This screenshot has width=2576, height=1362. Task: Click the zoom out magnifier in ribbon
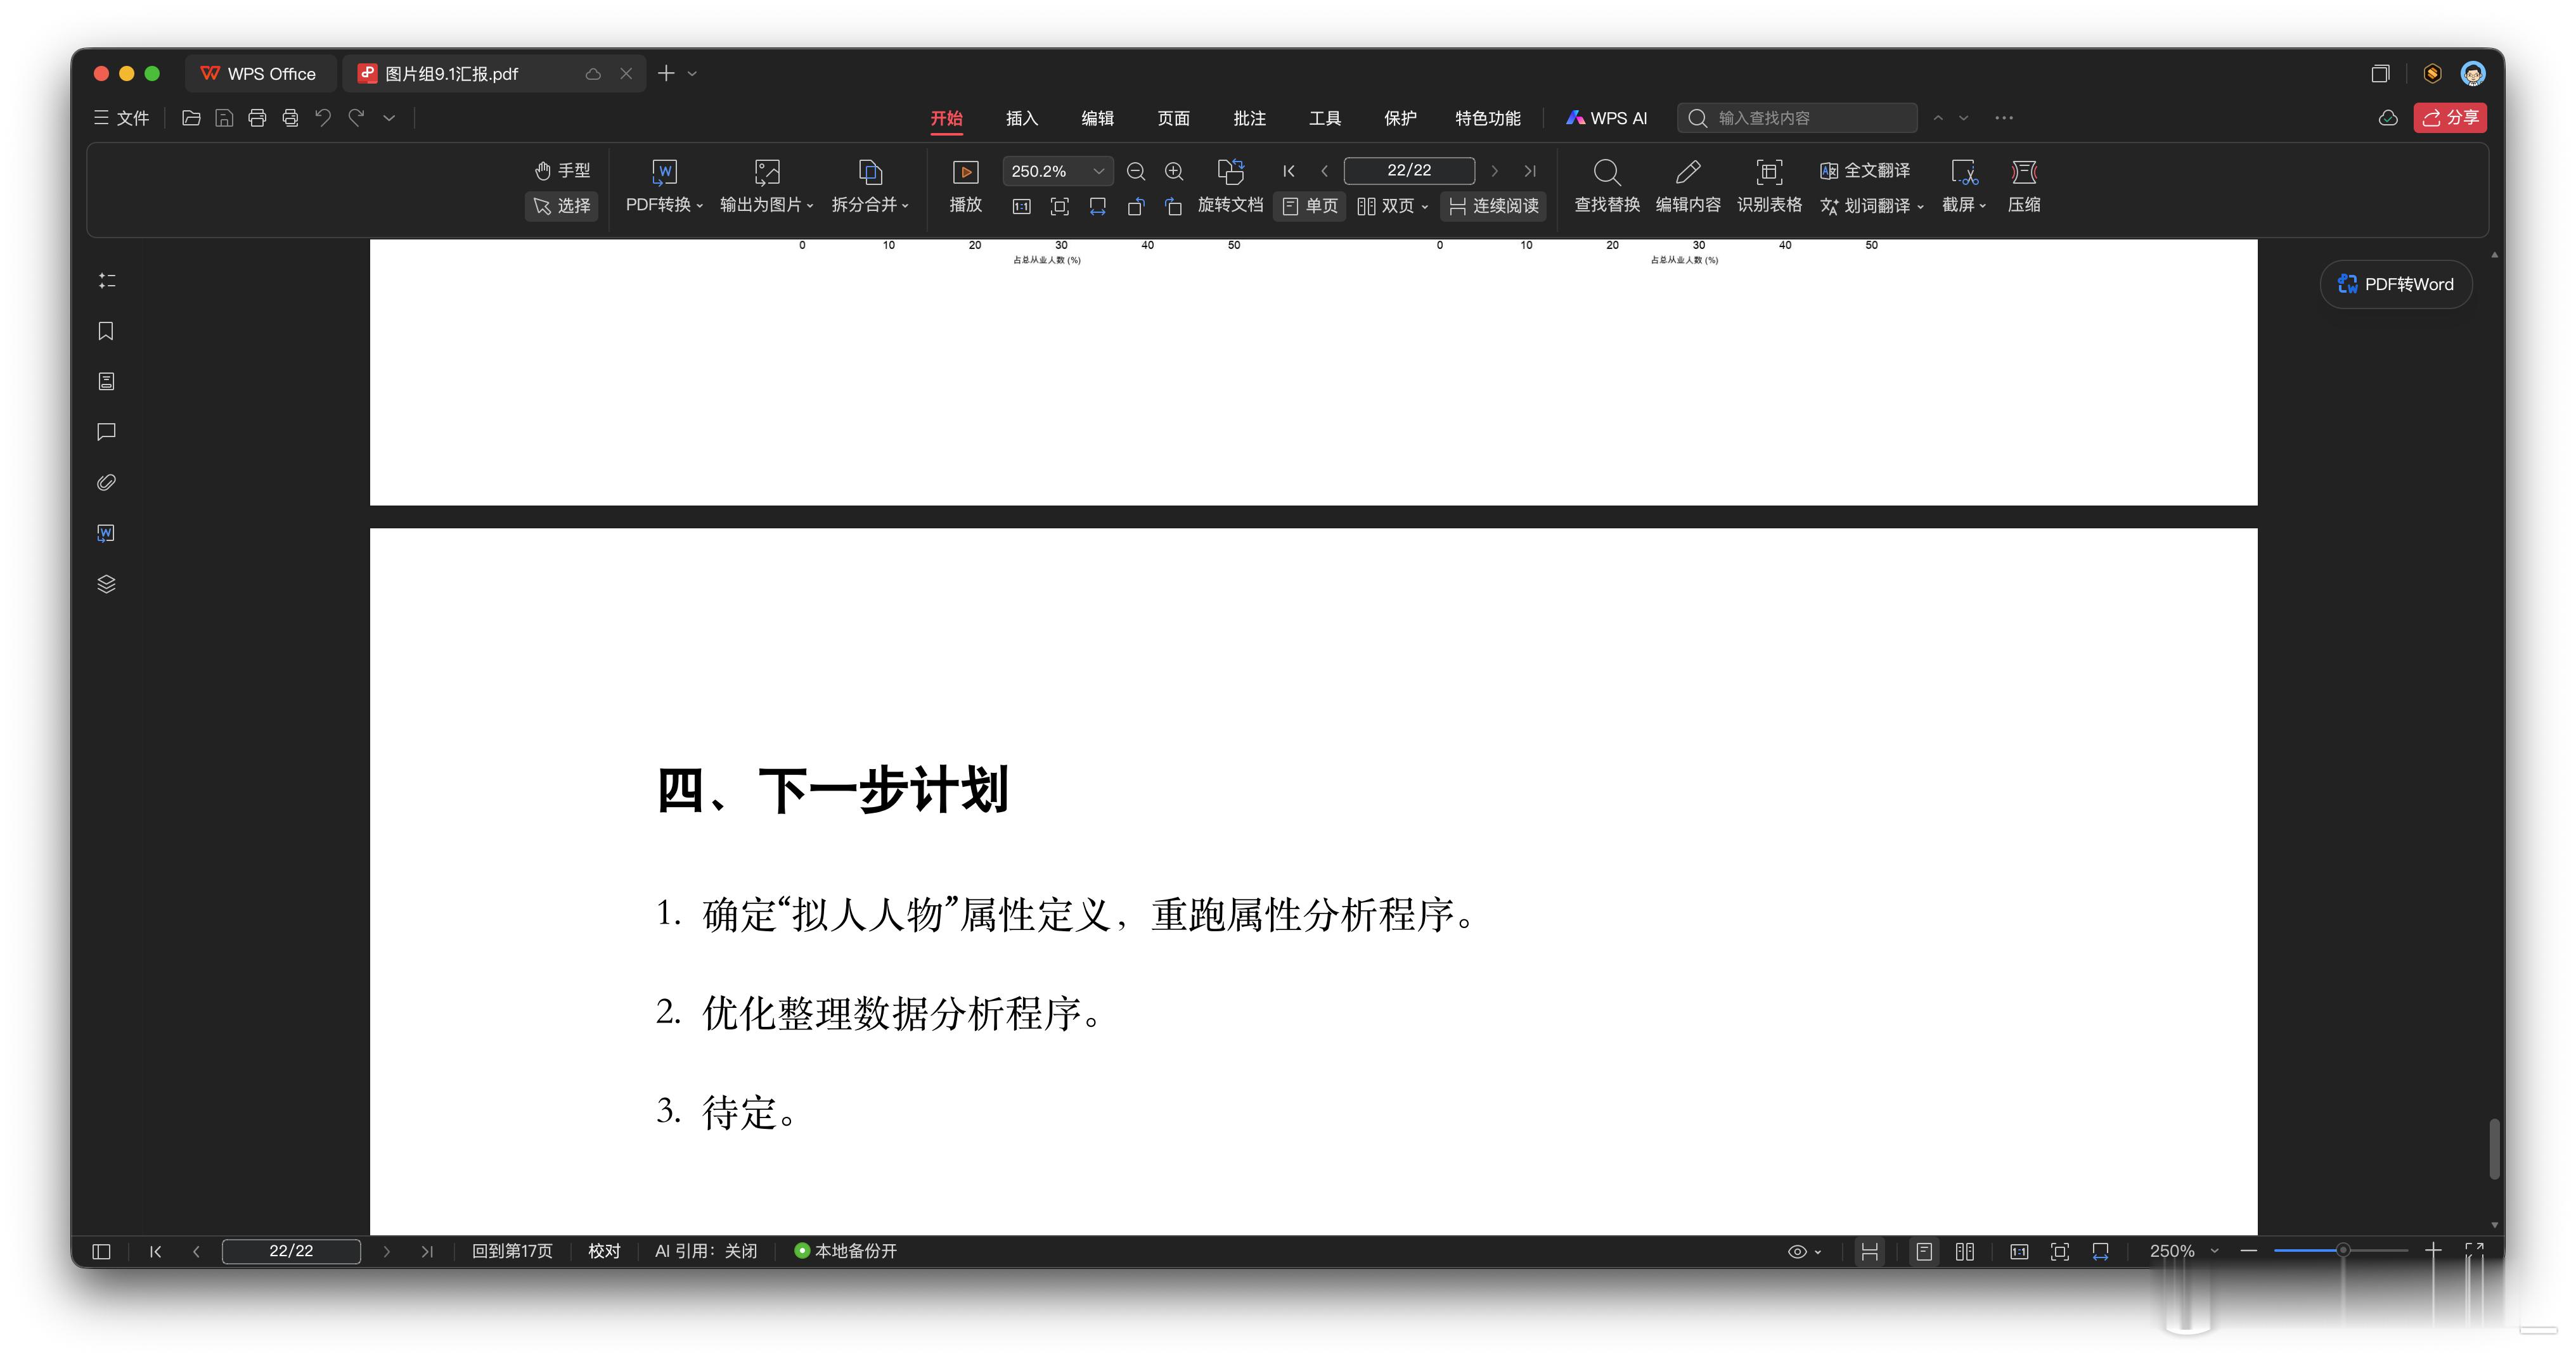tap(1136, 172)
